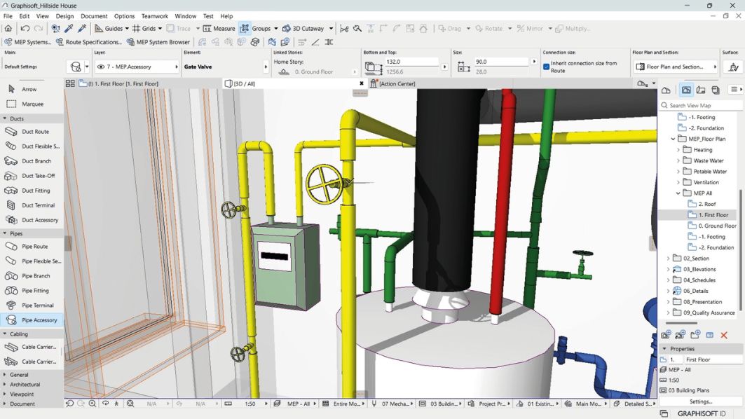The image size is (745, 419).
Task: Open MEP System Browser
Action: 157,41
